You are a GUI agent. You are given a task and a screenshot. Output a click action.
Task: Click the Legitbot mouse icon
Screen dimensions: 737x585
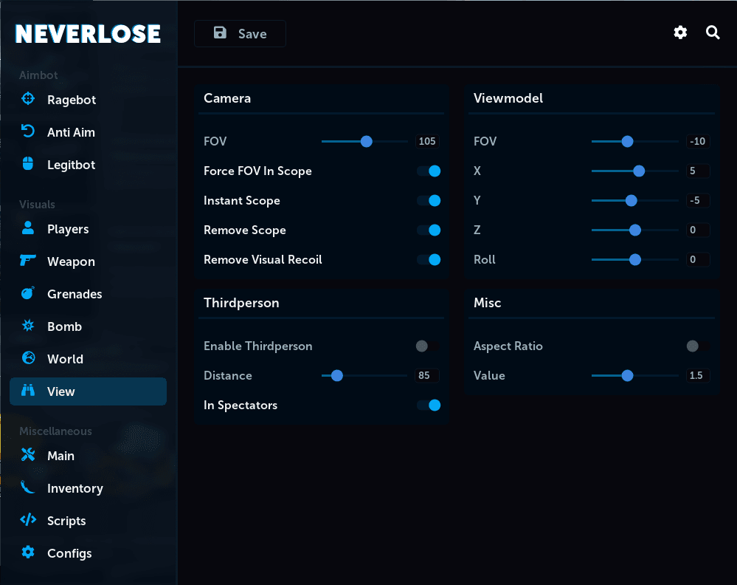pos(28,164)
